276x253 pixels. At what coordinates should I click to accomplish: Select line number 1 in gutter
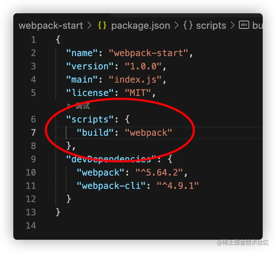34,39
